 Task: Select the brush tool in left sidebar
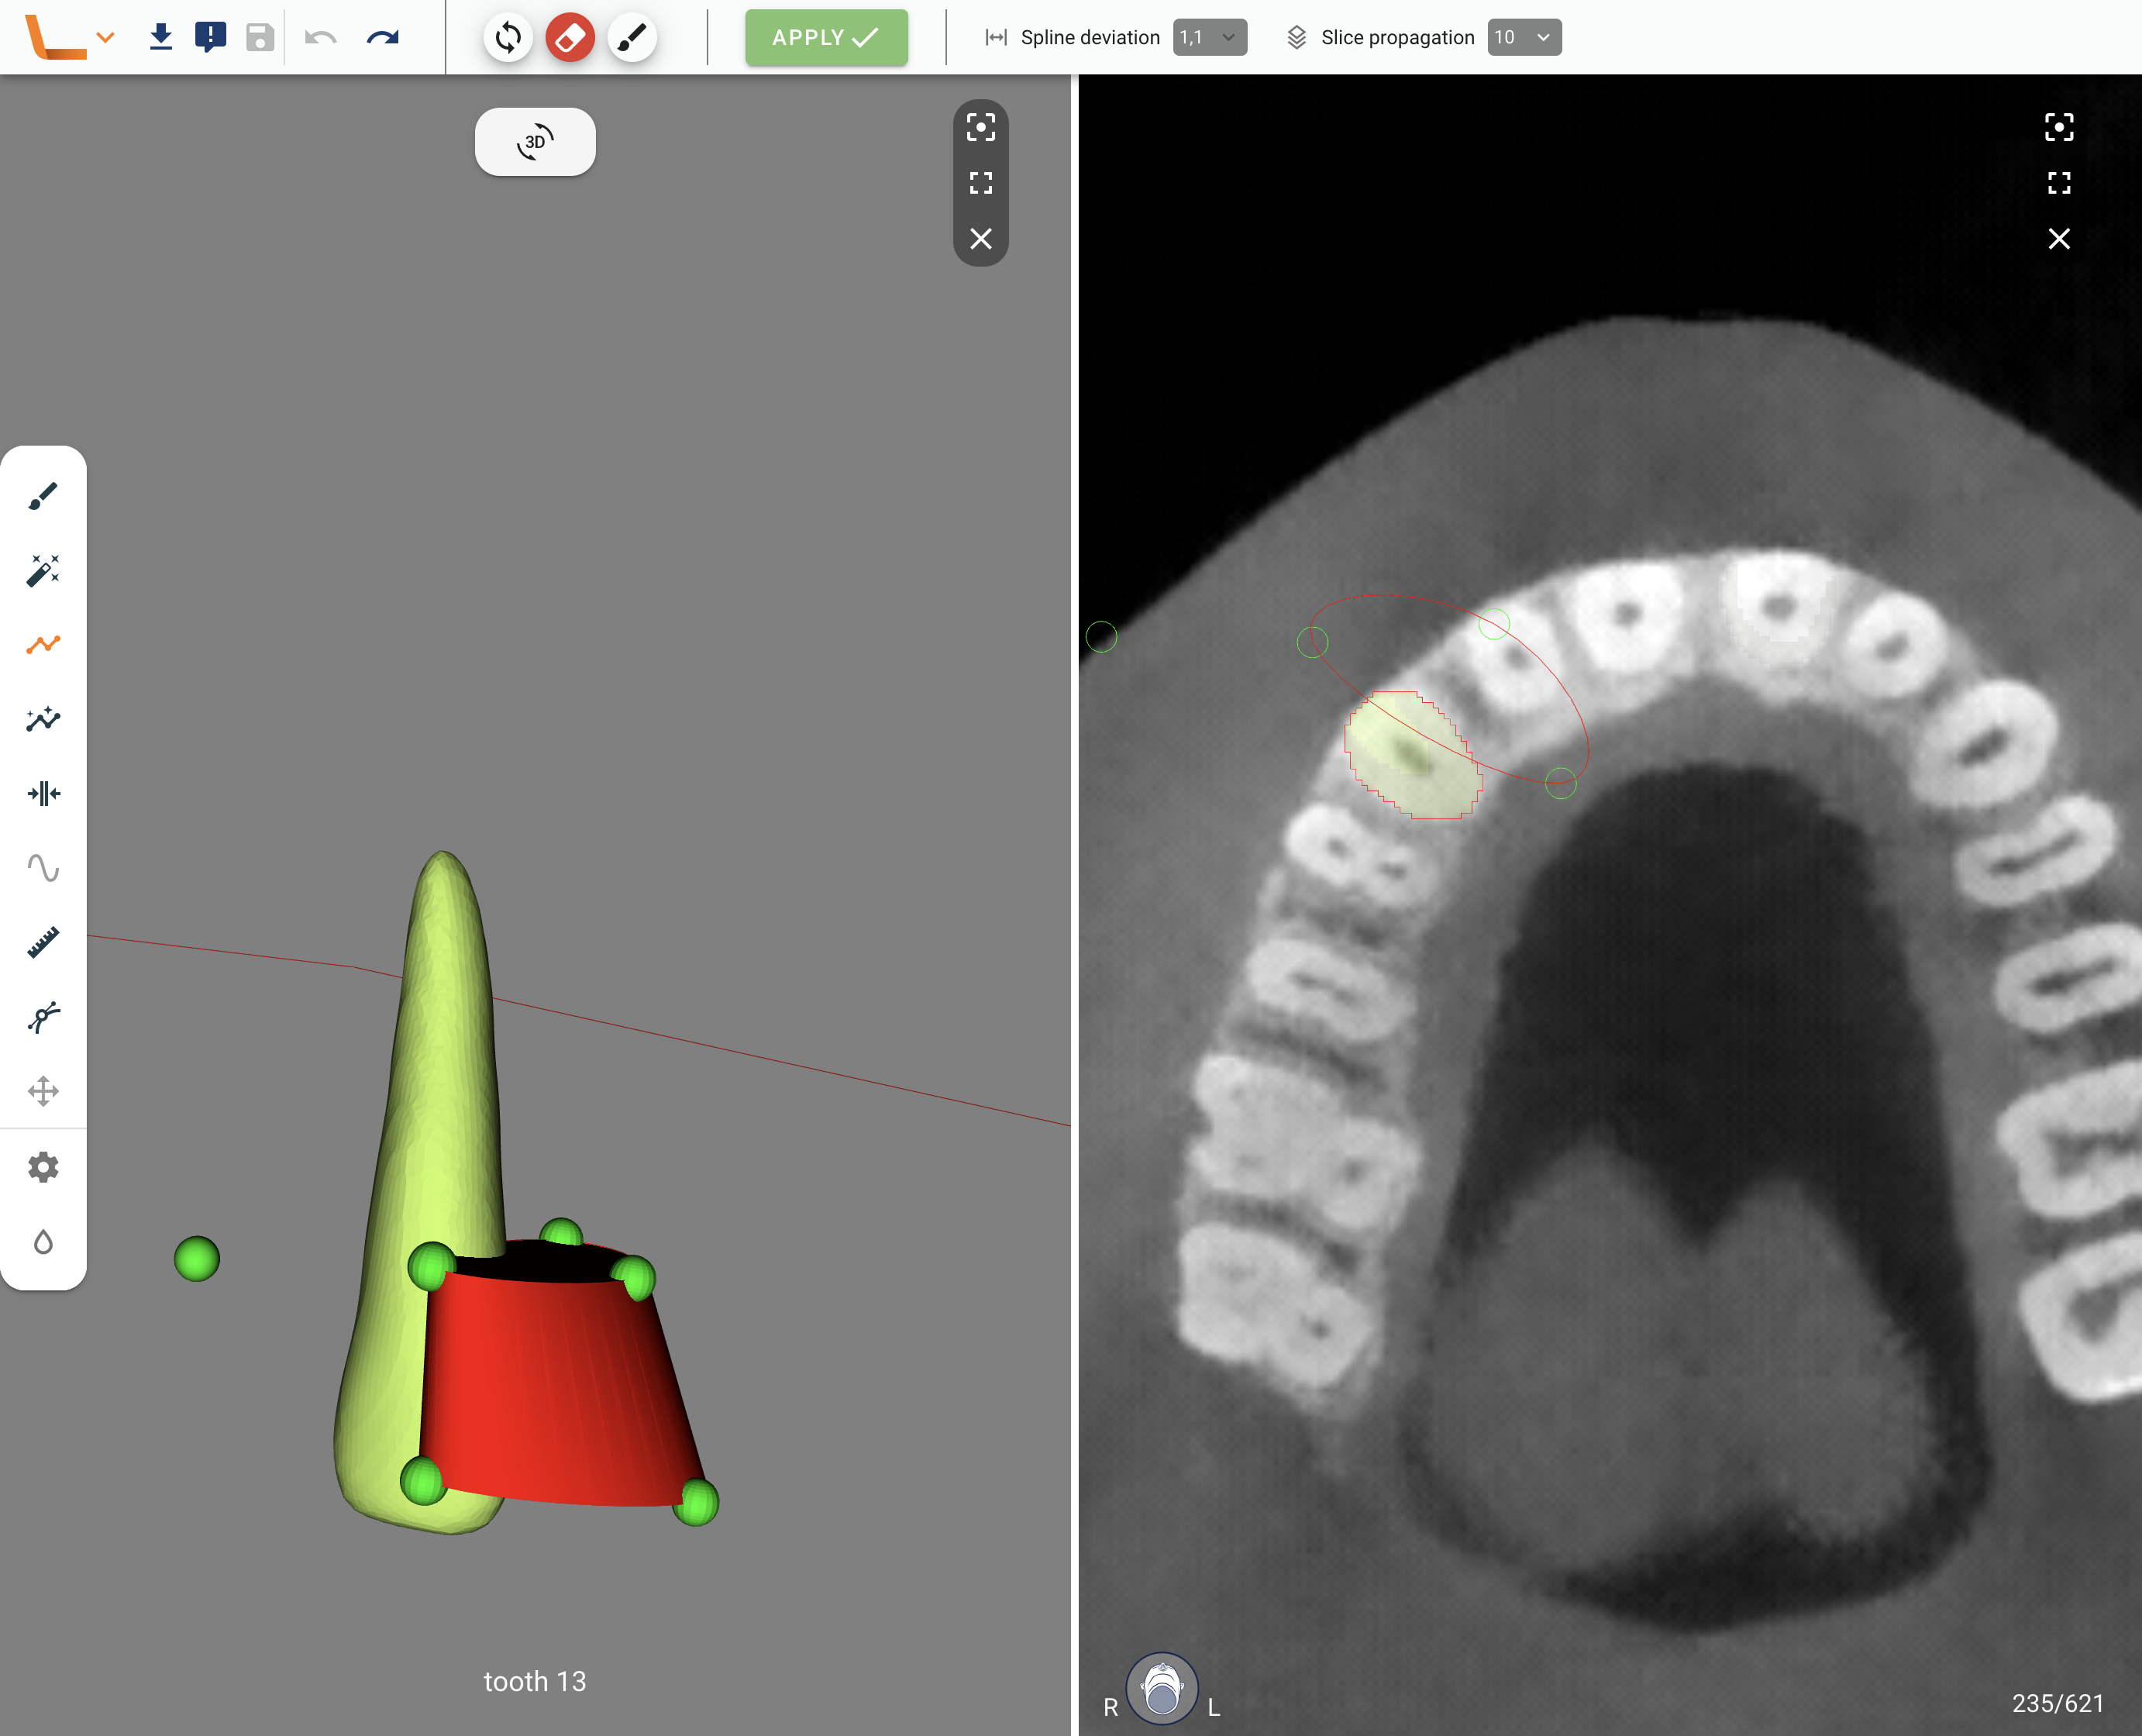[x=43, y=496]
